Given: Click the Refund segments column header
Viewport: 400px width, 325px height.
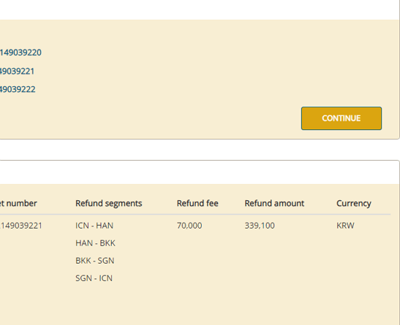Looking at the screenshot, I should coord(109,203).
